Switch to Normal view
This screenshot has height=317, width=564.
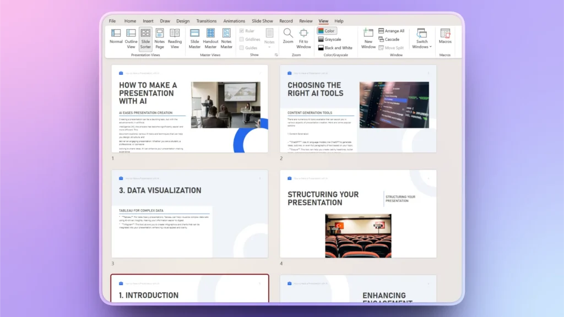point(116,36)
